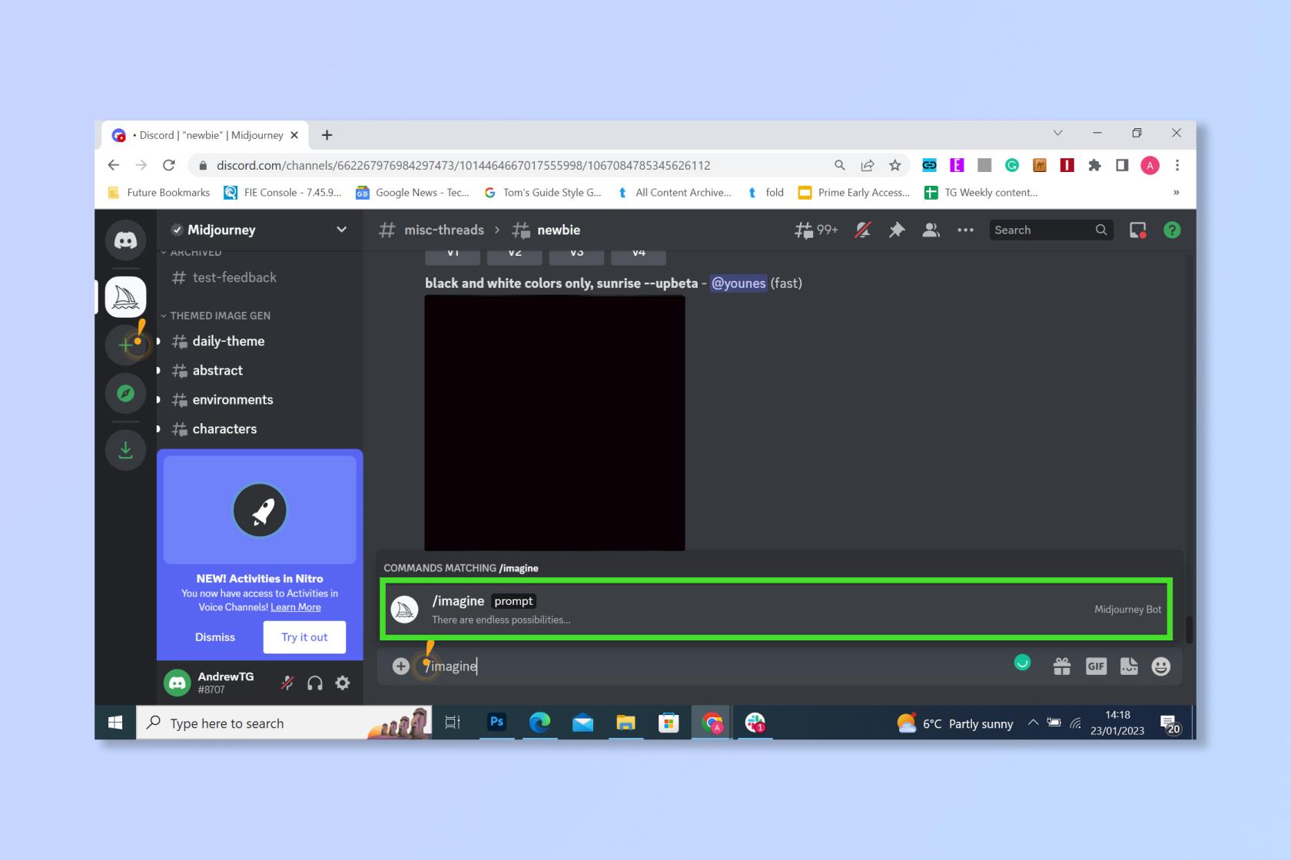Select the /imagine prompt command suggestion

pos(776,610)
